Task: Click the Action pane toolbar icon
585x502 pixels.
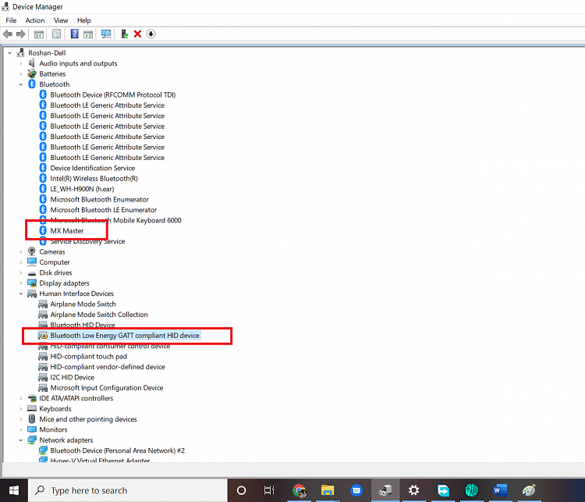Action: pos(88,34)
